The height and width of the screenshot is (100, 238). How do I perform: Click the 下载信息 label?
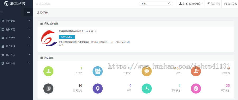176,91
